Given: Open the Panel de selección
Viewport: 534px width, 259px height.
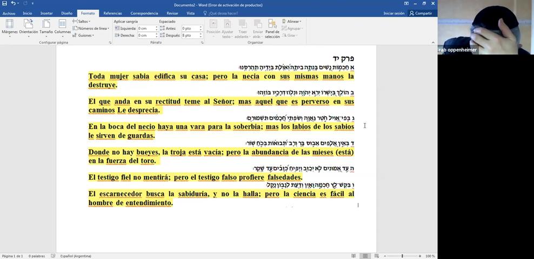Looking at the screenshot, I should 272,28.
